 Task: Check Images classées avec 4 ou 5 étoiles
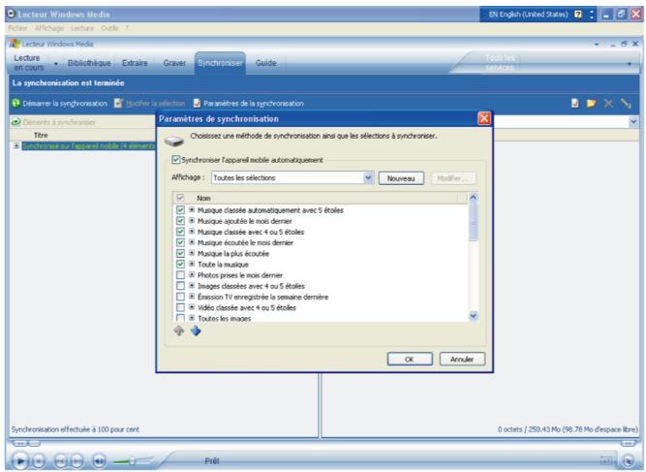point(180,286)
